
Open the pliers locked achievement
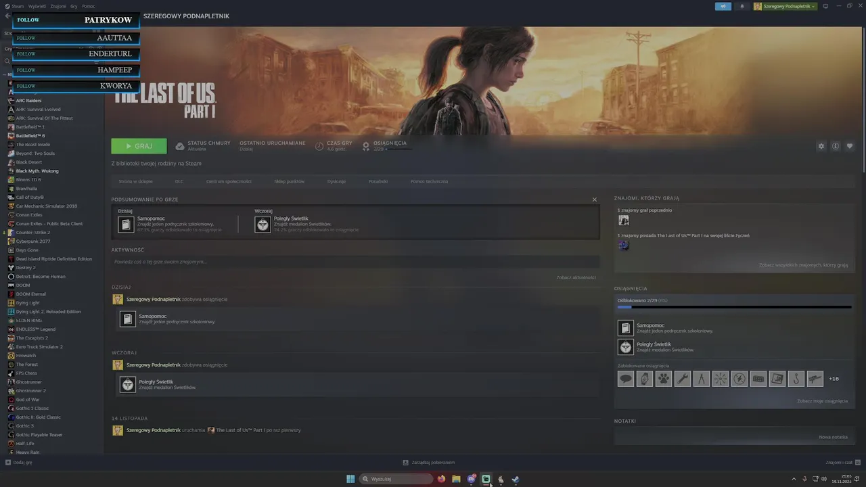(702, 379)
